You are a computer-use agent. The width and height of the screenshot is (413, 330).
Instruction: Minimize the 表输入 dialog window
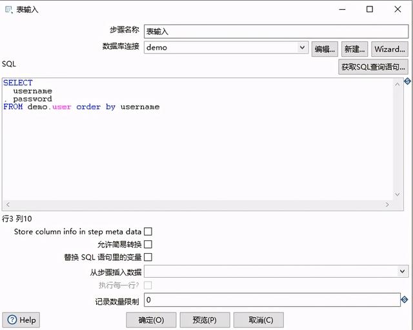[343, 10]
